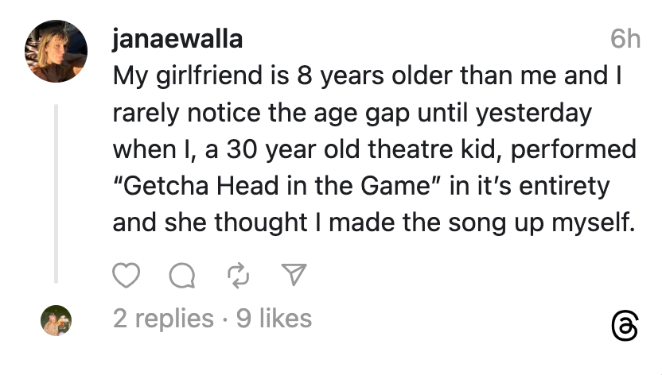Viewport: 662px width, 375px height.
Task: Click the words "30 year old theatre kid"
Action: coord(350,150)
